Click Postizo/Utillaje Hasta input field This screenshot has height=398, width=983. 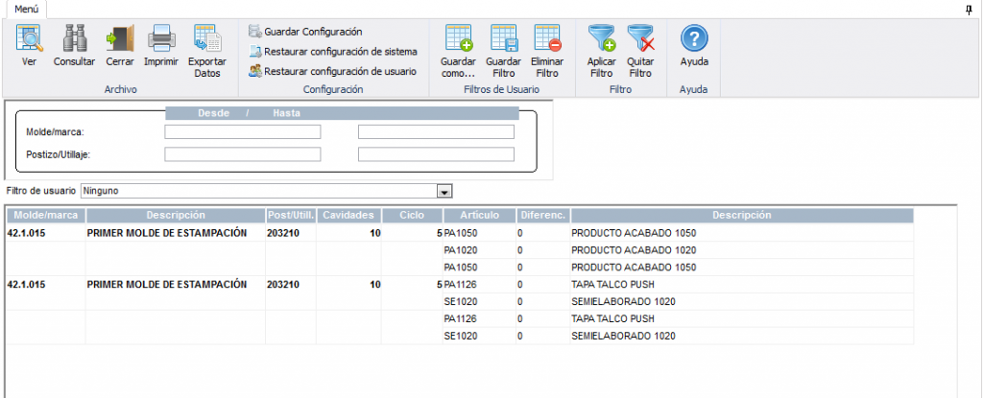pyautogui.click(x=436, y=154)
